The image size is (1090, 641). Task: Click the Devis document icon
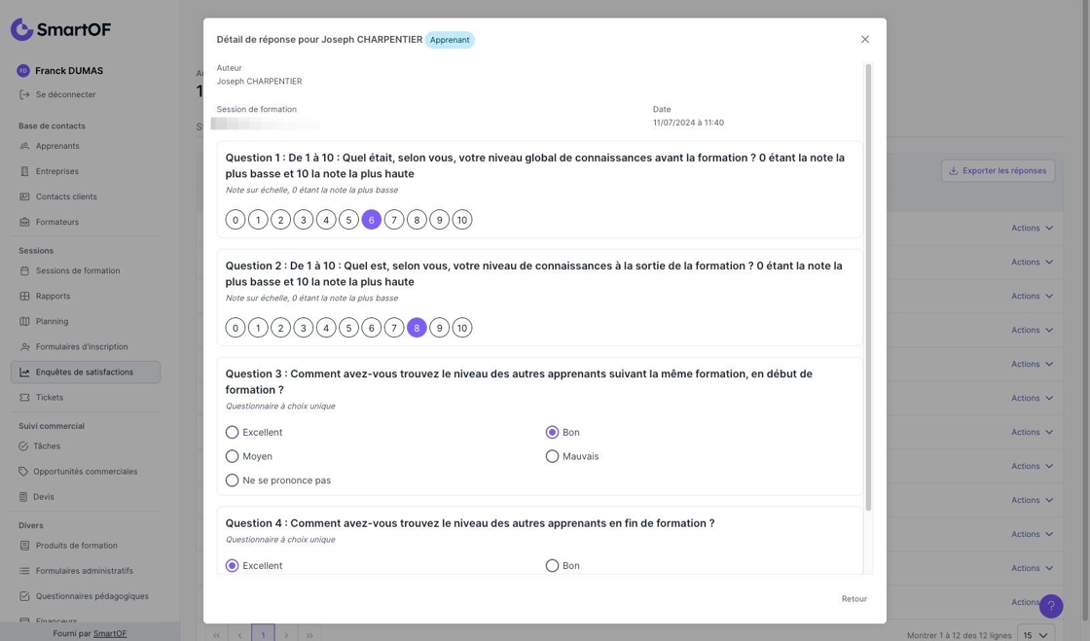click(x=23, y=497)
